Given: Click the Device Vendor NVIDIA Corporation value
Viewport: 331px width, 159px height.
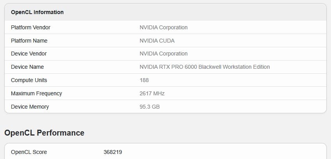Looking at the screenshot, I should tap(163, 54).
